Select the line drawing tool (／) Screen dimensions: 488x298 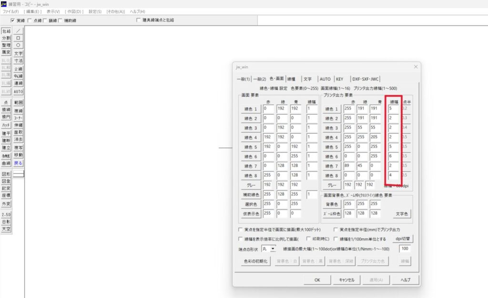(18, 31)
